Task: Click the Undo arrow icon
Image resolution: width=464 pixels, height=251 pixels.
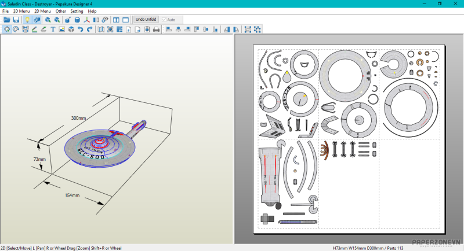Action: click(x=81, y=29)
